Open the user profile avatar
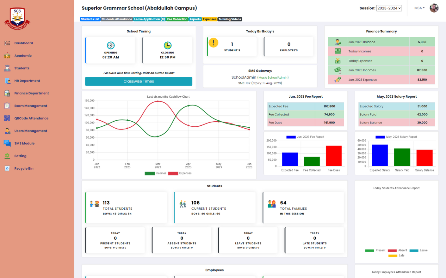446x278 pixels. point(434,8)
